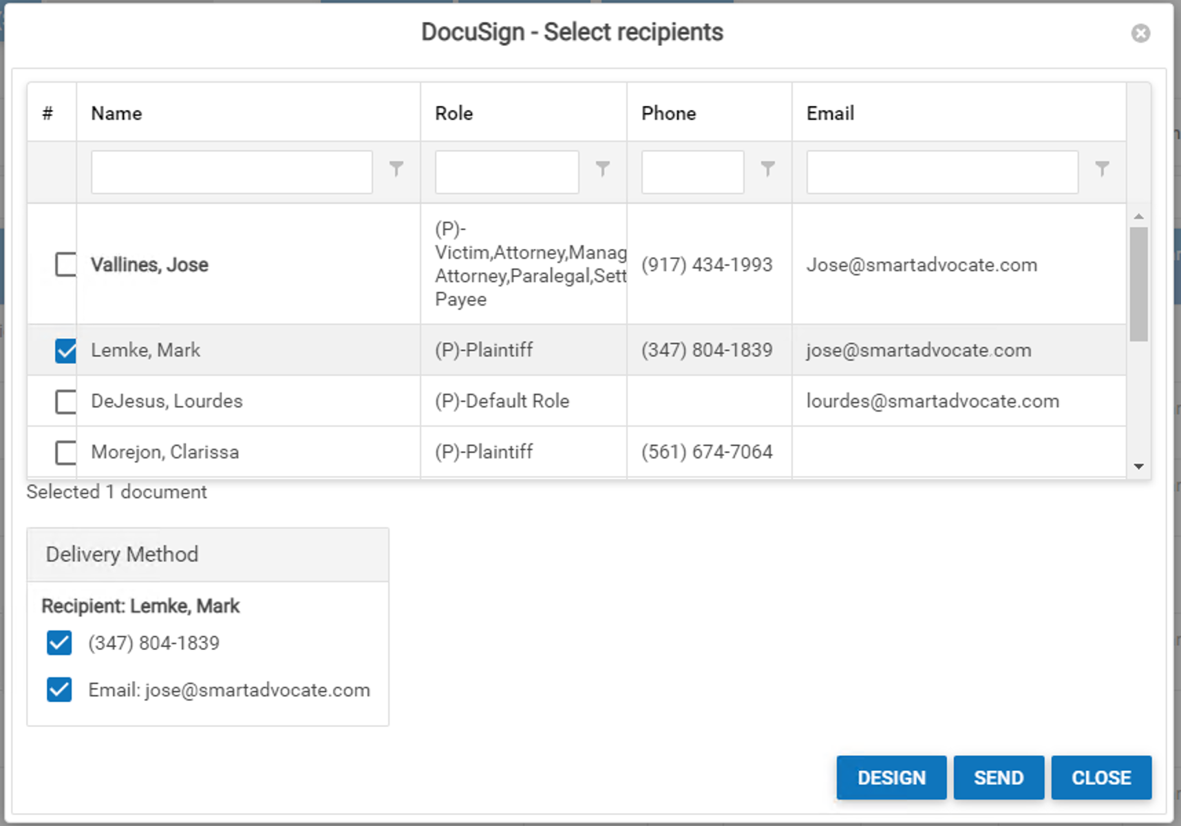Check the Vallines, Jose recipient checkbox
This screenshot has height=826, width=1181.
(66, 264)
